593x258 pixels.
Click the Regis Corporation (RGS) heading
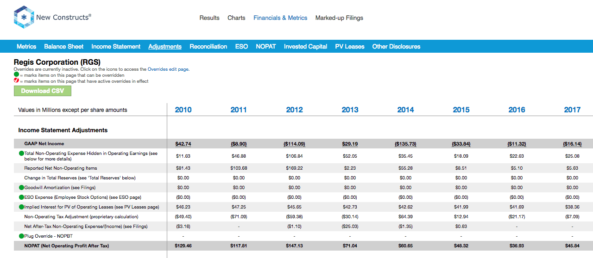57,62
